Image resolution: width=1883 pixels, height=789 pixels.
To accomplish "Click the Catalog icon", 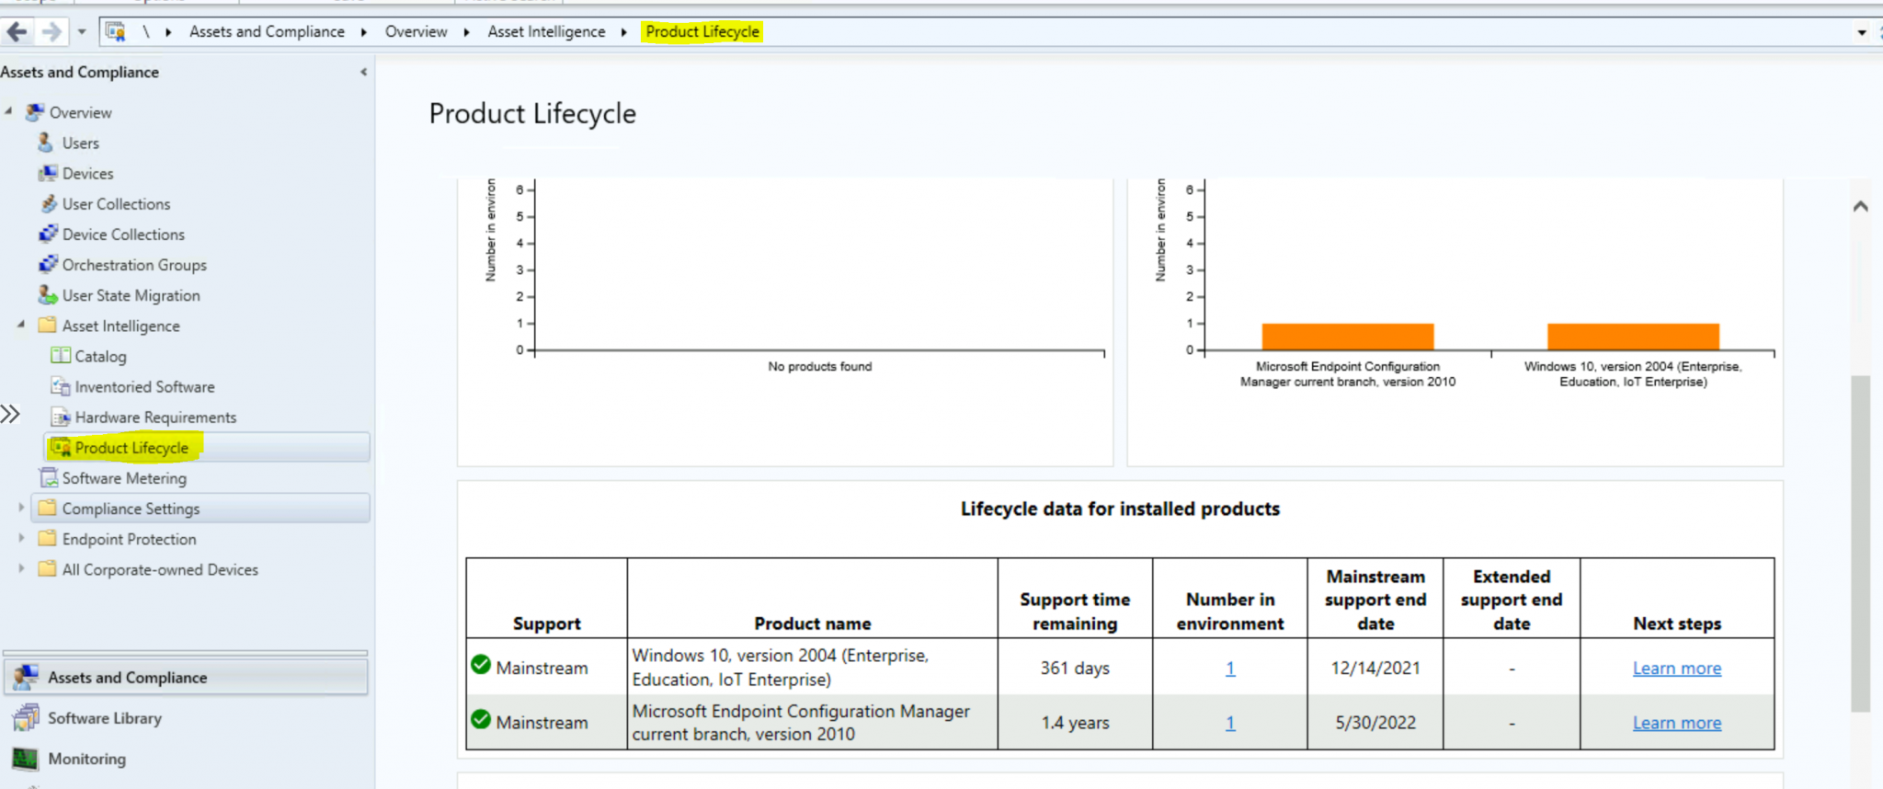I will [61, 355].
